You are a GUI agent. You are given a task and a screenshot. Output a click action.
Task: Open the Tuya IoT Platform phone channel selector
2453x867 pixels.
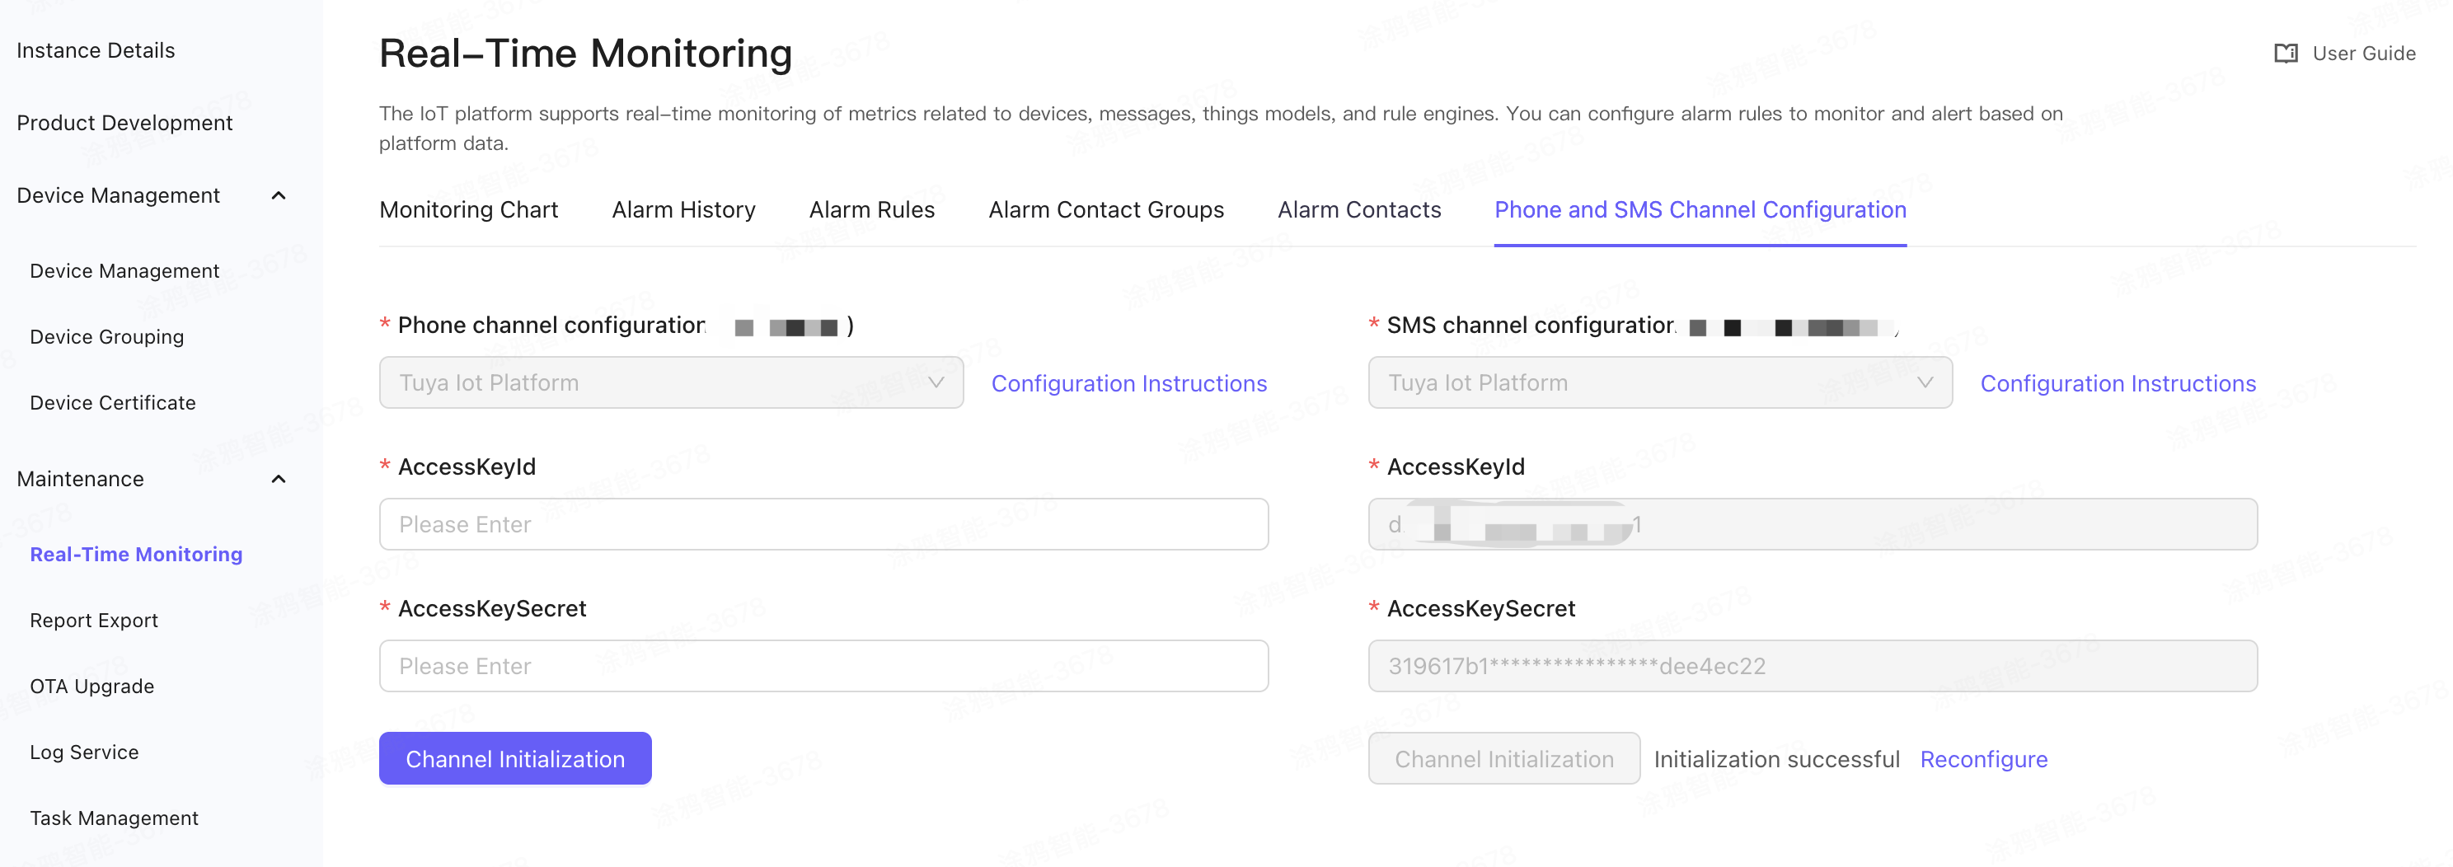670,382
